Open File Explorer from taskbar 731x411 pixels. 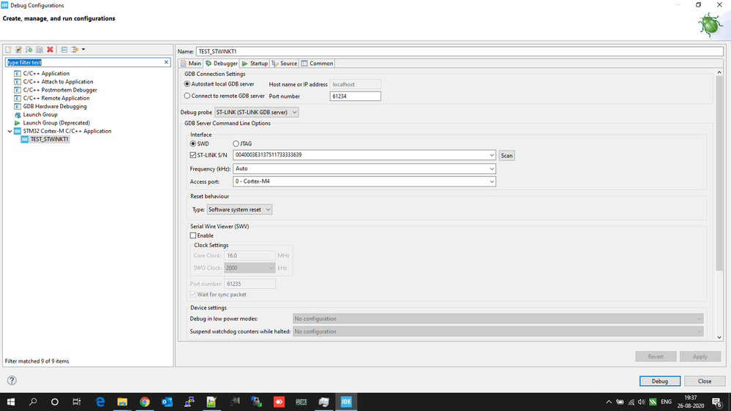122,401
